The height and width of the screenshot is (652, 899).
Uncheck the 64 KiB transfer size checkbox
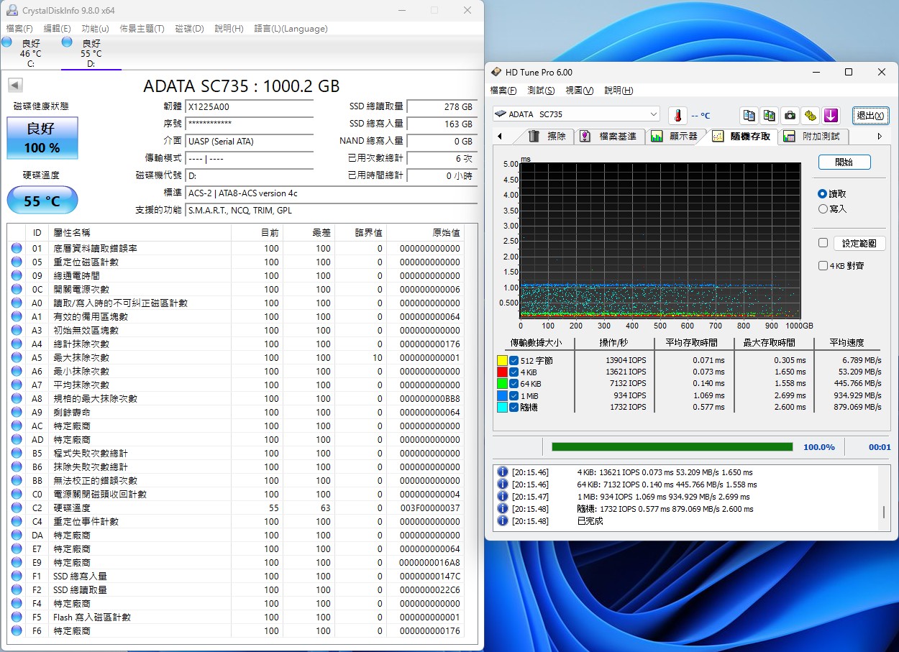514,384
